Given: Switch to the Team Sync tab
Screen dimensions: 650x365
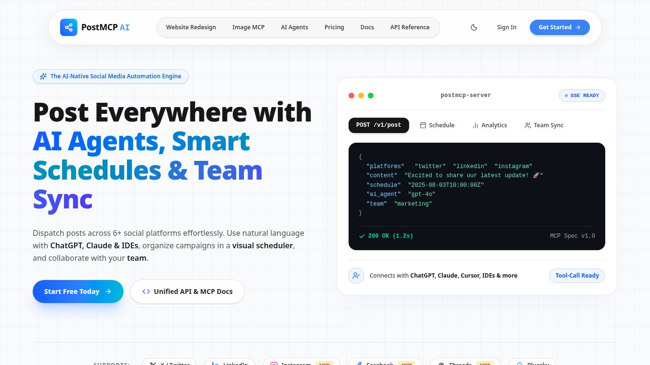Looking at the screenshot, I should pyautogui.click(x=544, y=125).
